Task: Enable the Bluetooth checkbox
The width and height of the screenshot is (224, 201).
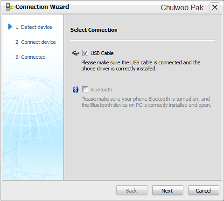Action: click(x=85, y=90)
